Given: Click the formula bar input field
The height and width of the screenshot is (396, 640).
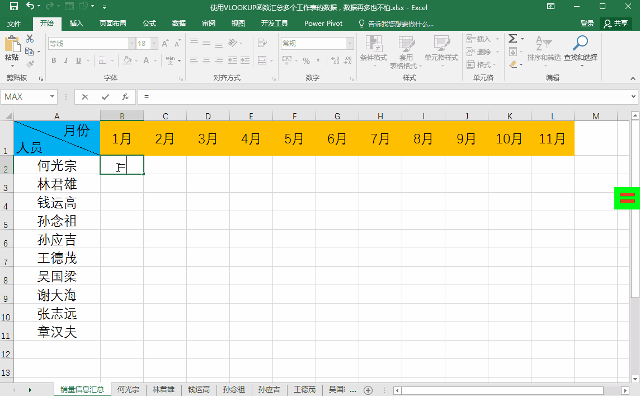Looking at the screenshot, I should [x=384, y=97].
